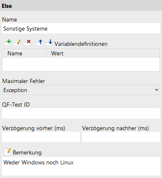Click the Bemerkung text 'Weder Windows noch Linux'
Screen dimensions: 162x178
click(38, 162)
